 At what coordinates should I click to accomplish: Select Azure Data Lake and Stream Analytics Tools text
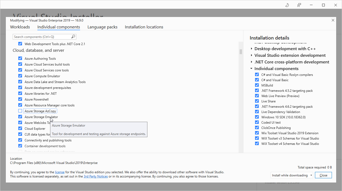[x=55, y=82]
